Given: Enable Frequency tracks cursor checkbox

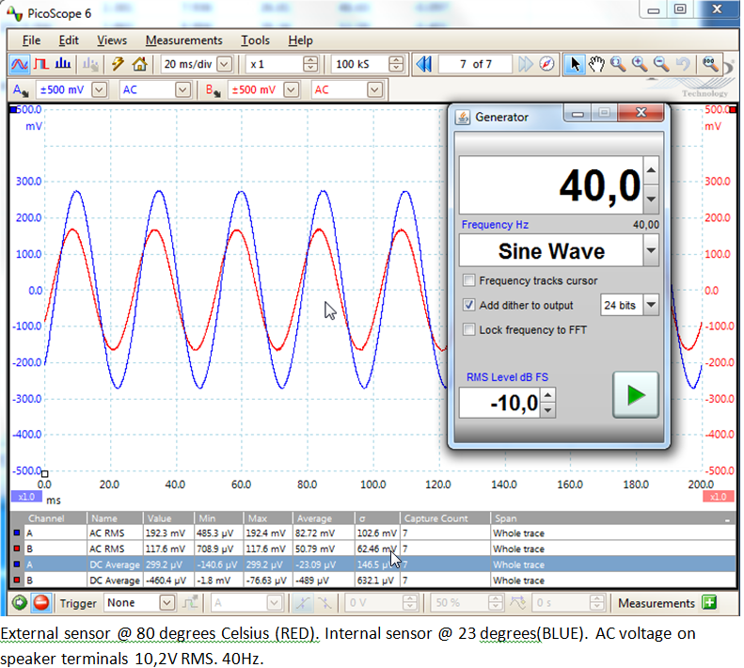Looking at the screenshot, I should 468,280.
